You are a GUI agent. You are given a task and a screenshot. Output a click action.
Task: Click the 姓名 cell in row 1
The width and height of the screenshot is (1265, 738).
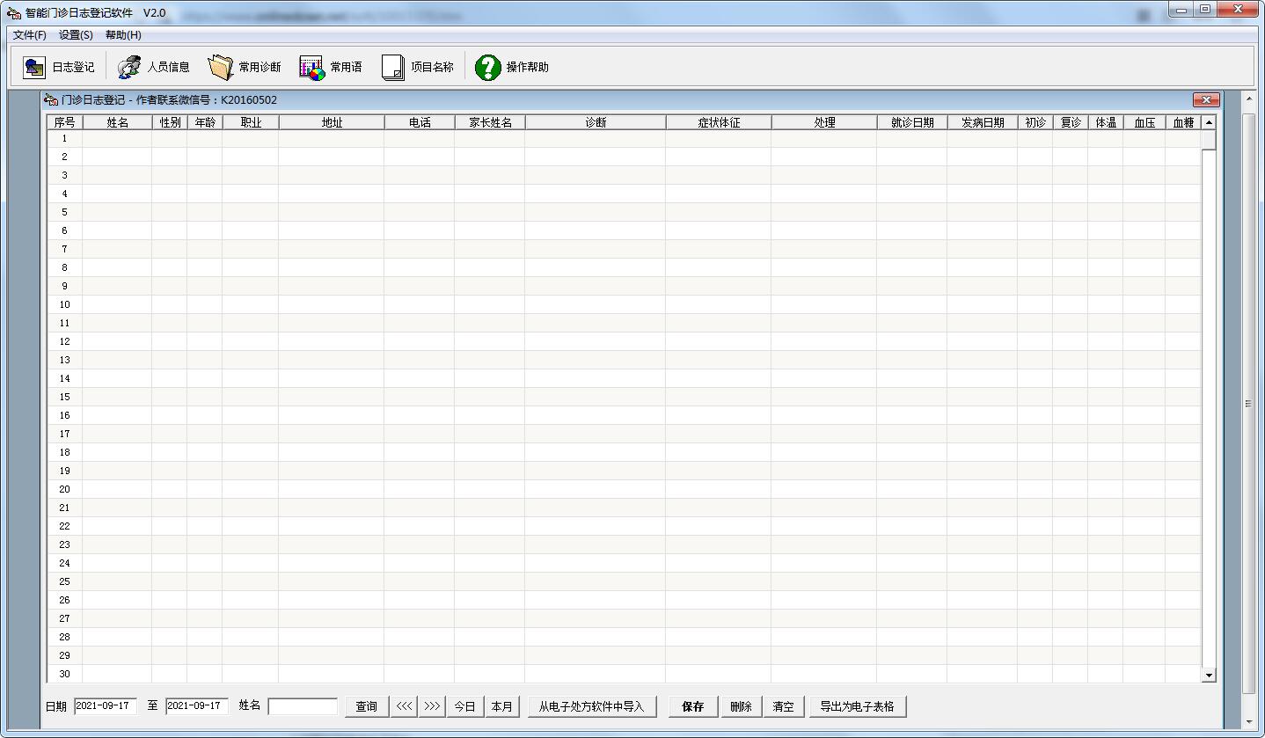(x=117, y=138)
